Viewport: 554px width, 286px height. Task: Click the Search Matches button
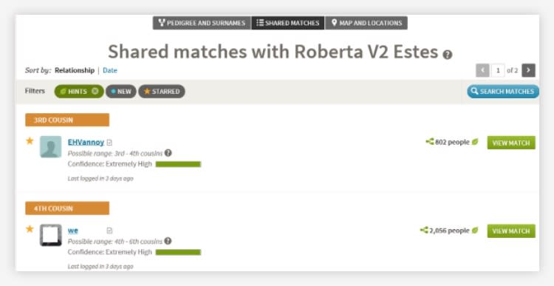503,91
